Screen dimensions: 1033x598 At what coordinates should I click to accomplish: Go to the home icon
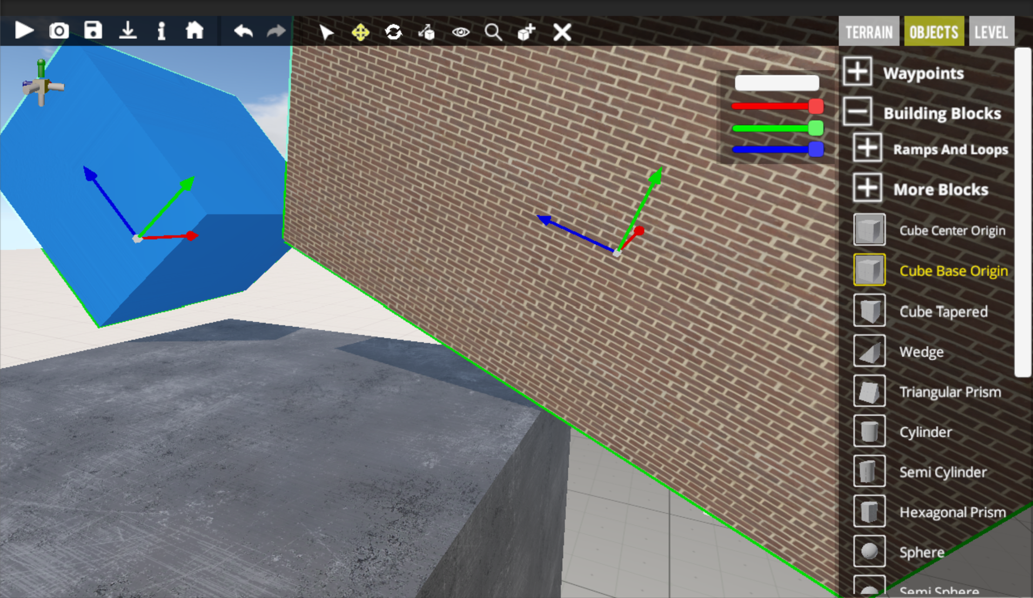coord(194,30)
